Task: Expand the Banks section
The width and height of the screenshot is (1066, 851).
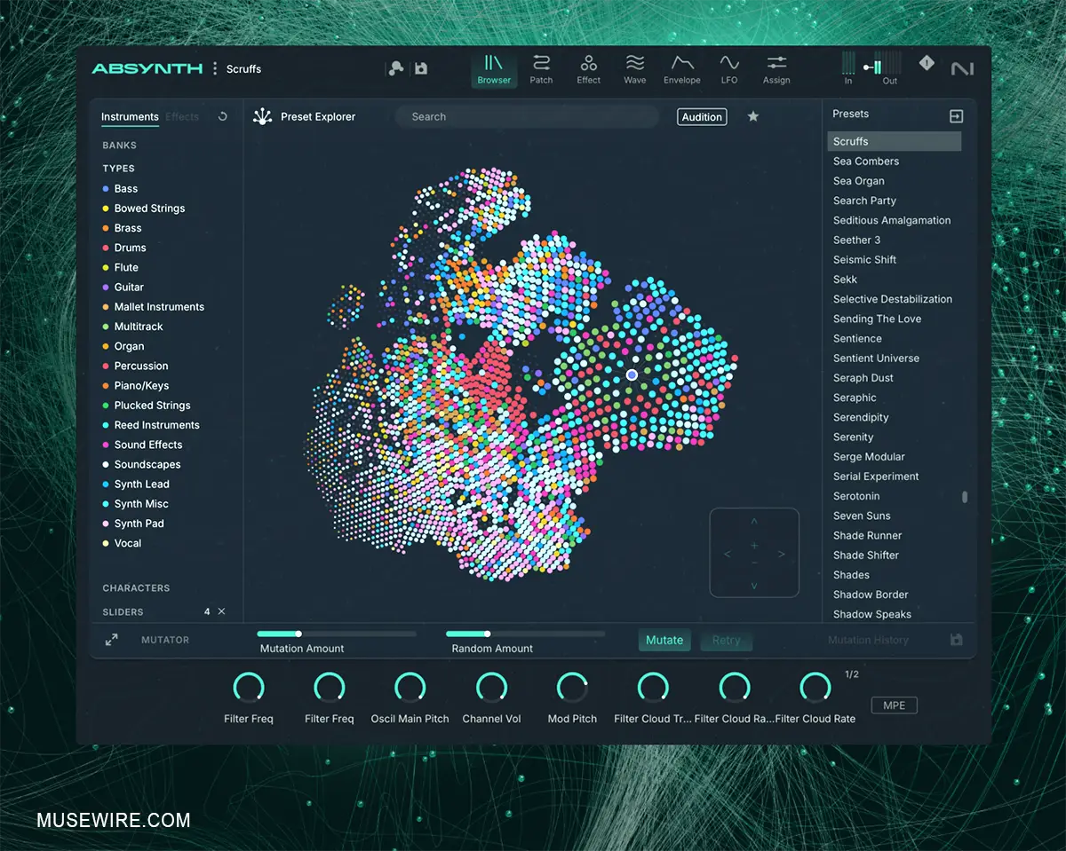Action: tap(120, 146)
